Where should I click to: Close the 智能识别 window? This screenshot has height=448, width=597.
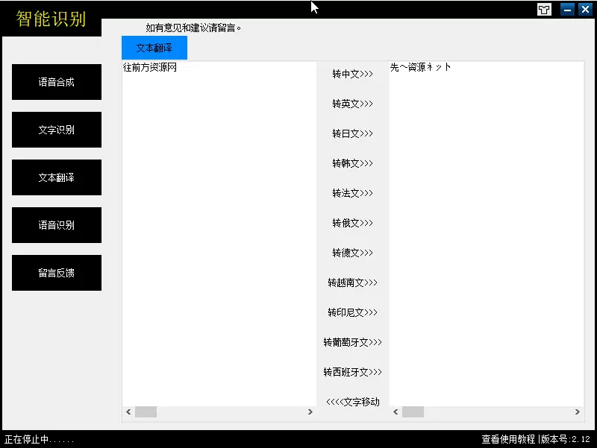click(585, 10)
